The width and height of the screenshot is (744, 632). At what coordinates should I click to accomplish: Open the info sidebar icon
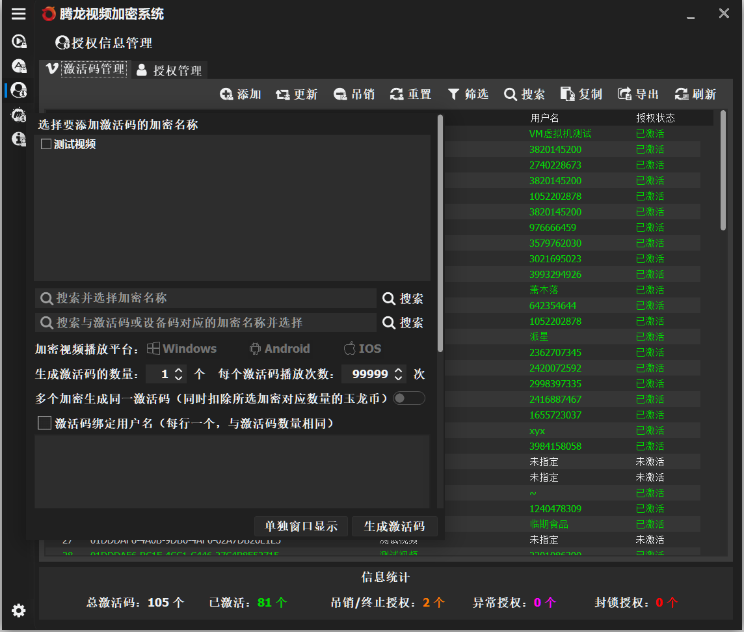[18, 139]
